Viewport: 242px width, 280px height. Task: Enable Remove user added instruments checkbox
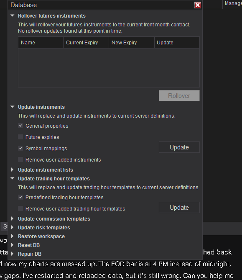click(x=20, y=159)
